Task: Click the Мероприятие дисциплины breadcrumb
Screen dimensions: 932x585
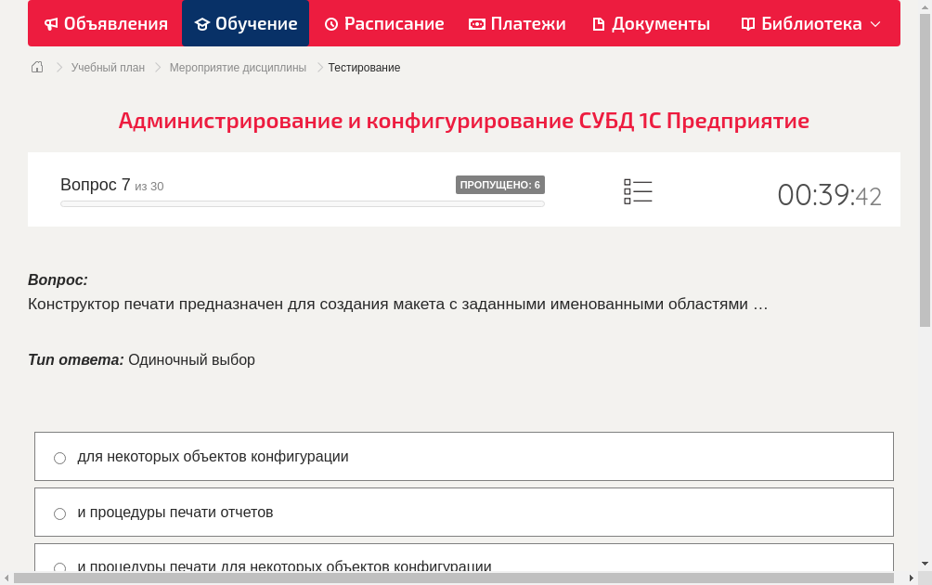Action: click(236, 67)
